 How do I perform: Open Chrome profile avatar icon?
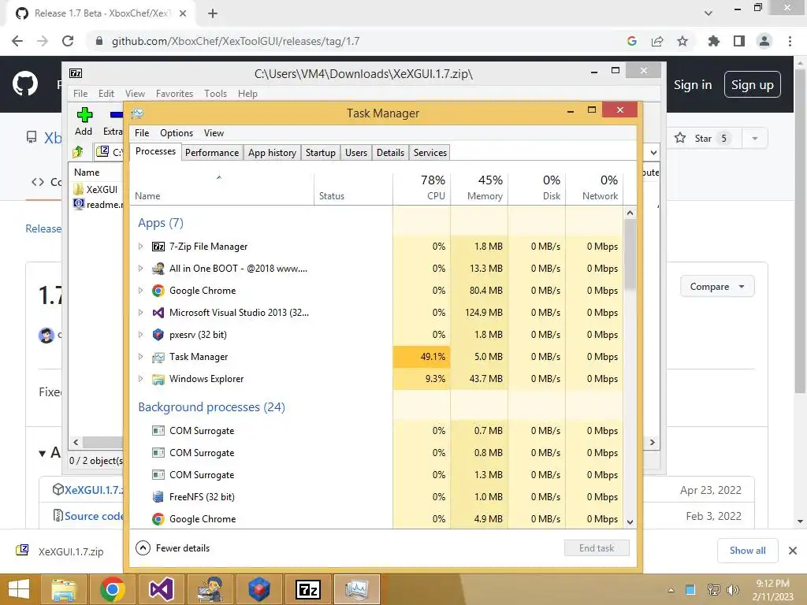pos(764,41)
